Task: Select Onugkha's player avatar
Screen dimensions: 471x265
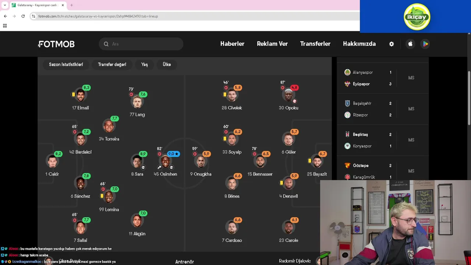Action: 201,161
